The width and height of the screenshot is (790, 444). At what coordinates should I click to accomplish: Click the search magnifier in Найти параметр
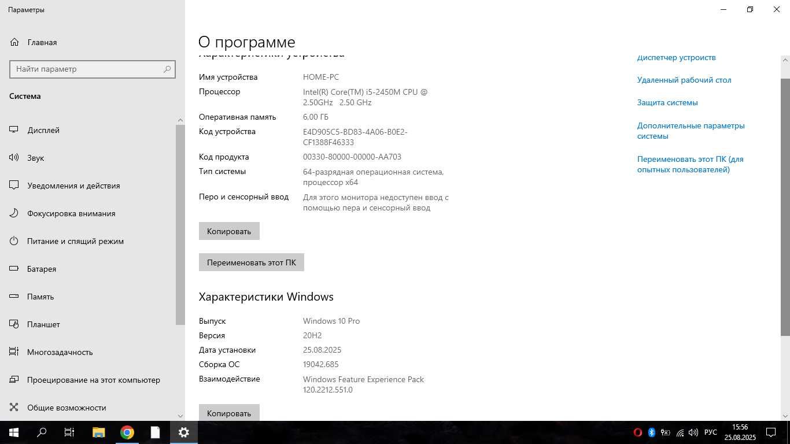(167, 69)
